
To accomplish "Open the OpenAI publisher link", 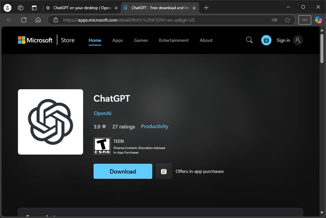I will tap(102, 113).
